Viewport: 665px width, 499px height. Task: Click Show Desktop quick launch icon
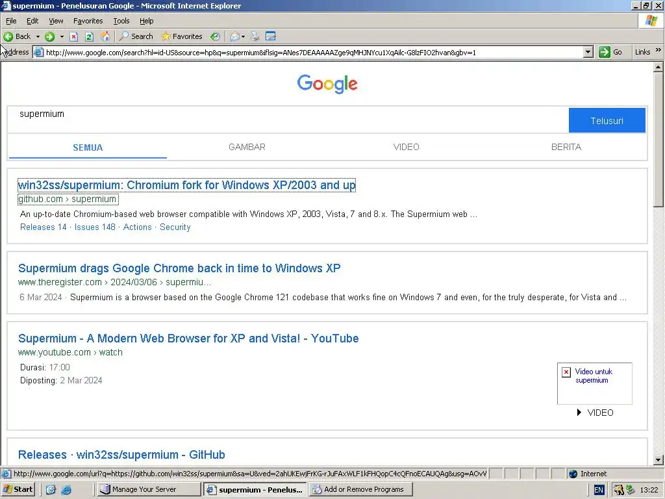click(51, 489)
